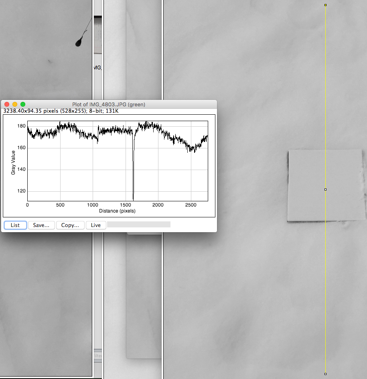Viewport: 367px width, 379px height.
Task: Select the middle handle of line selection
Action: coord(325,189)
